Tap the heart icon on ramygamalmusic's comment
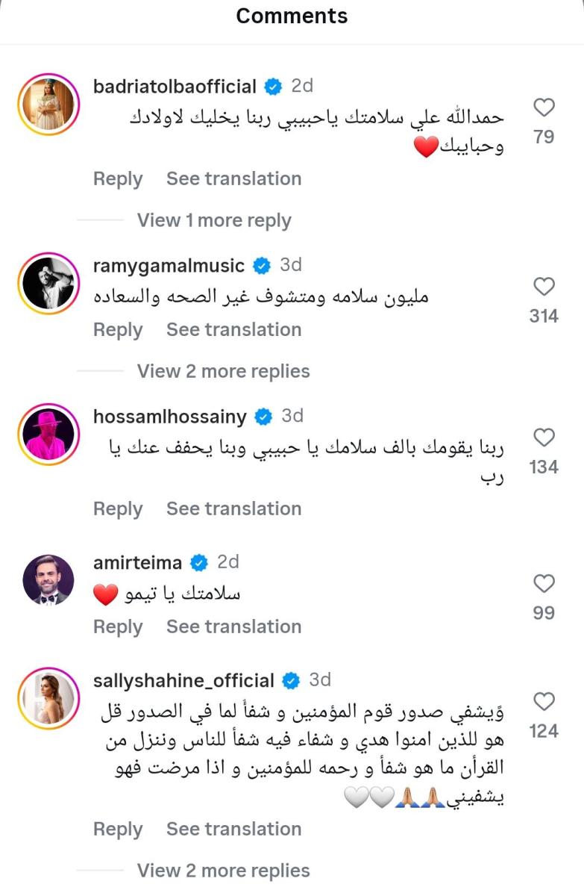Screen dimensions: 584x896 [x=544, y=287]
